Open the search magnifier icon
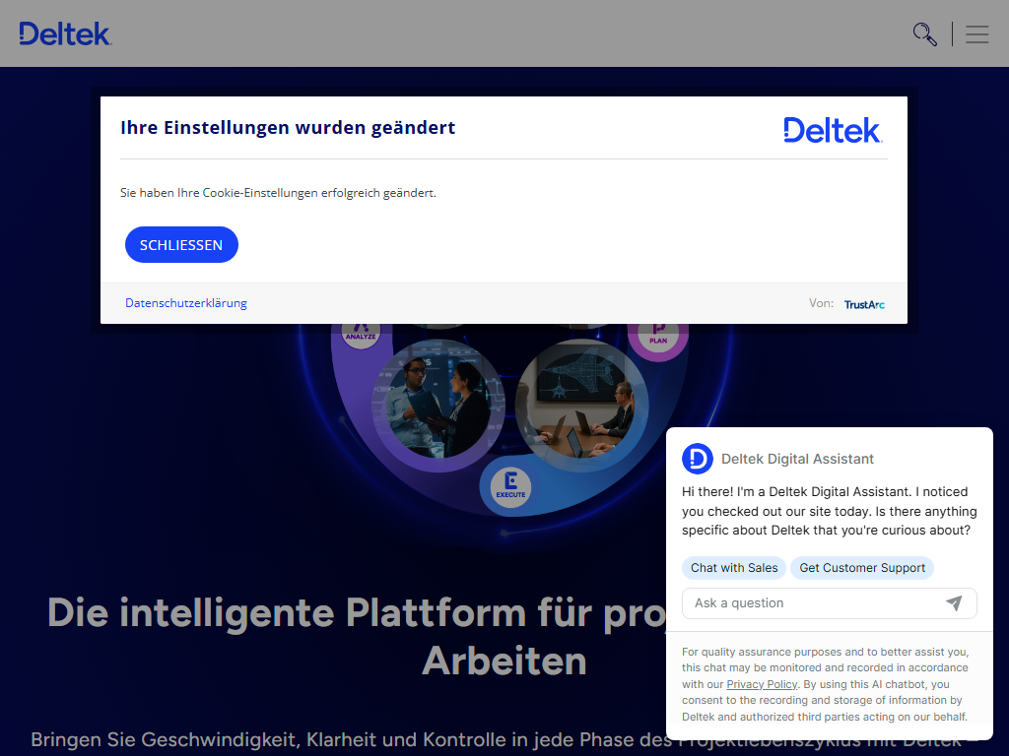The height and width of the screenshot is (756, 1009). point(924,34)
